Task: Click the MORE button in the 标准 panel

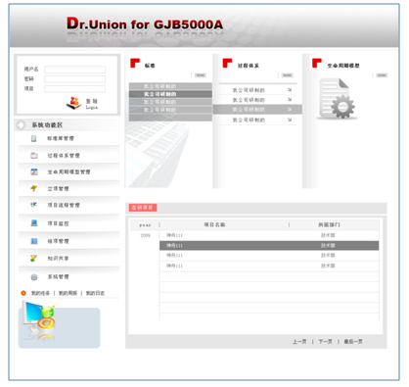Action: [x=201, y=75]
